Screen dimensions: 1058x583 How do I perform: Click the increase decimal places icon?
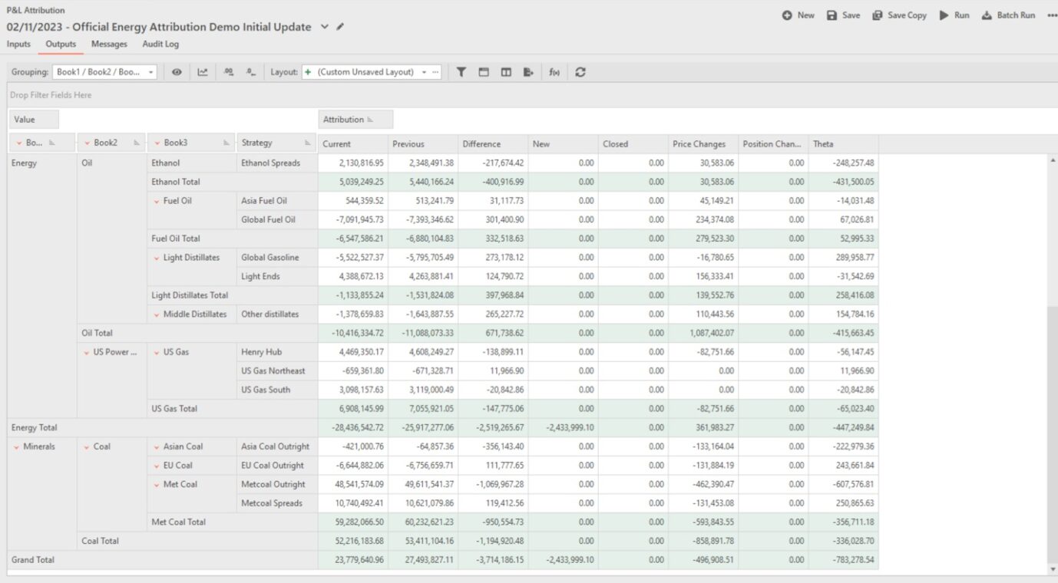click(229, 72)
